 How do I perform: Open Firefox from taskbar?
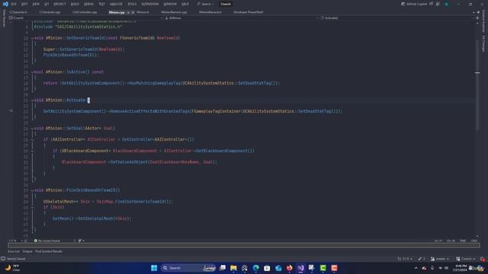290,268
